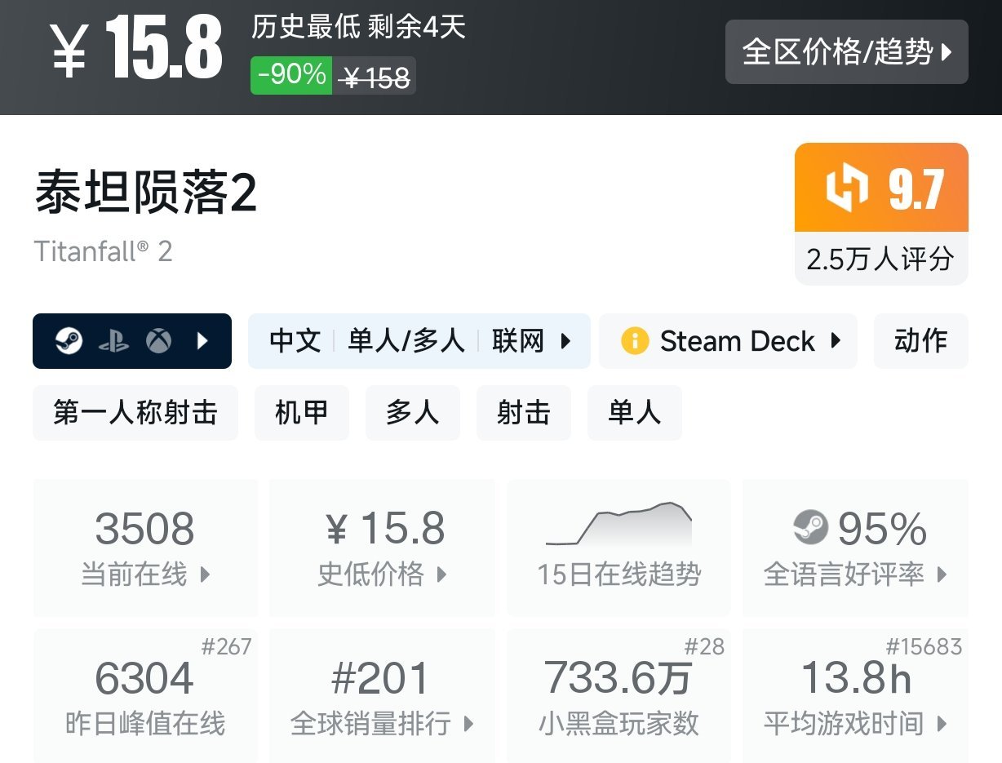Expand the 中文 单人/多人 联网 details
This screenshot has height=763, width=1002.
click(x=419, y=341)
